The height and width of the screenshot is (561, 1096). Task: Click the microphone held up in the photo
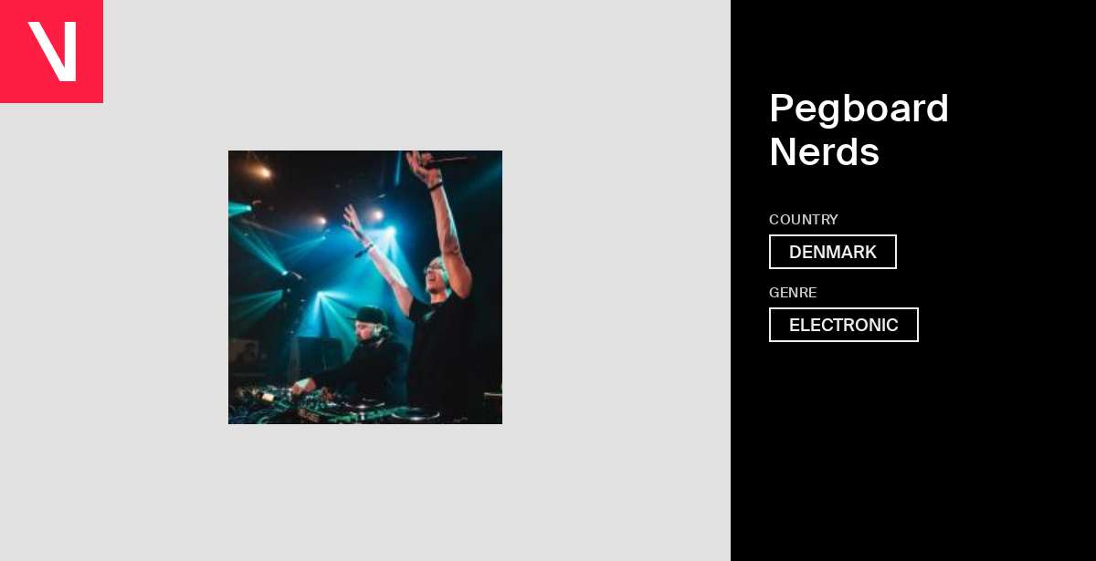click(446, 161)
